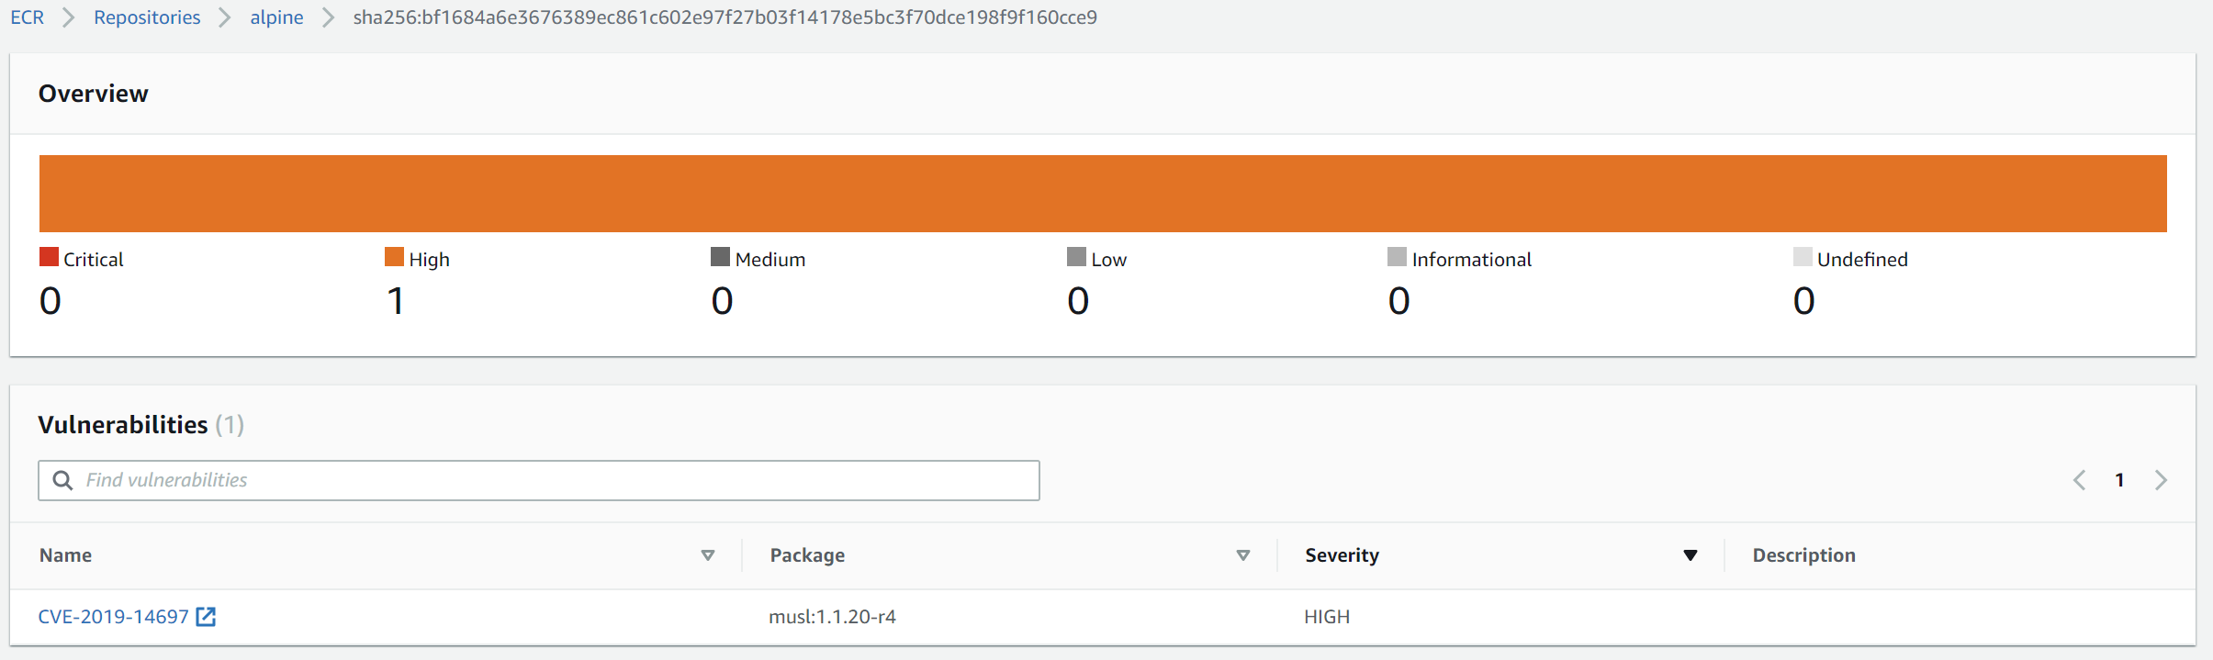This screenshot has width=2213, height=660.
Task: Focus the Find vulnerabilities search field
Action: 551,480
